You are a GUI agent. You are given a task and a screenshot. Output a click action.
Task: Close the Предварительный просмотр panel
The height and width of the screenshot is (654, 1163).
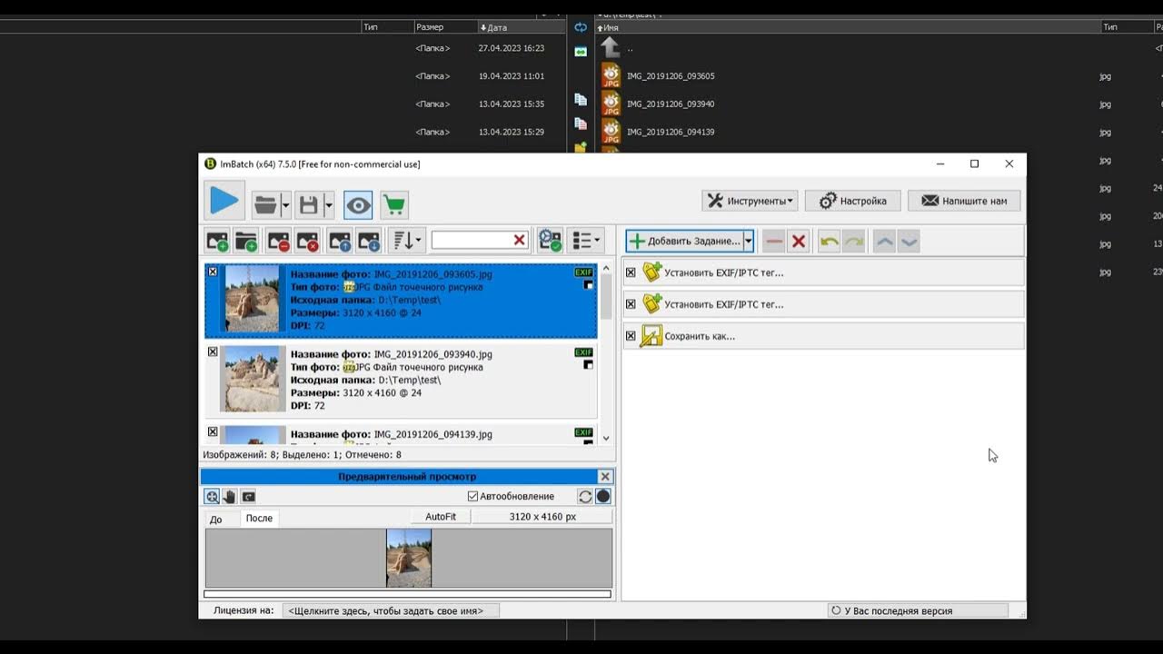point(605,477)
